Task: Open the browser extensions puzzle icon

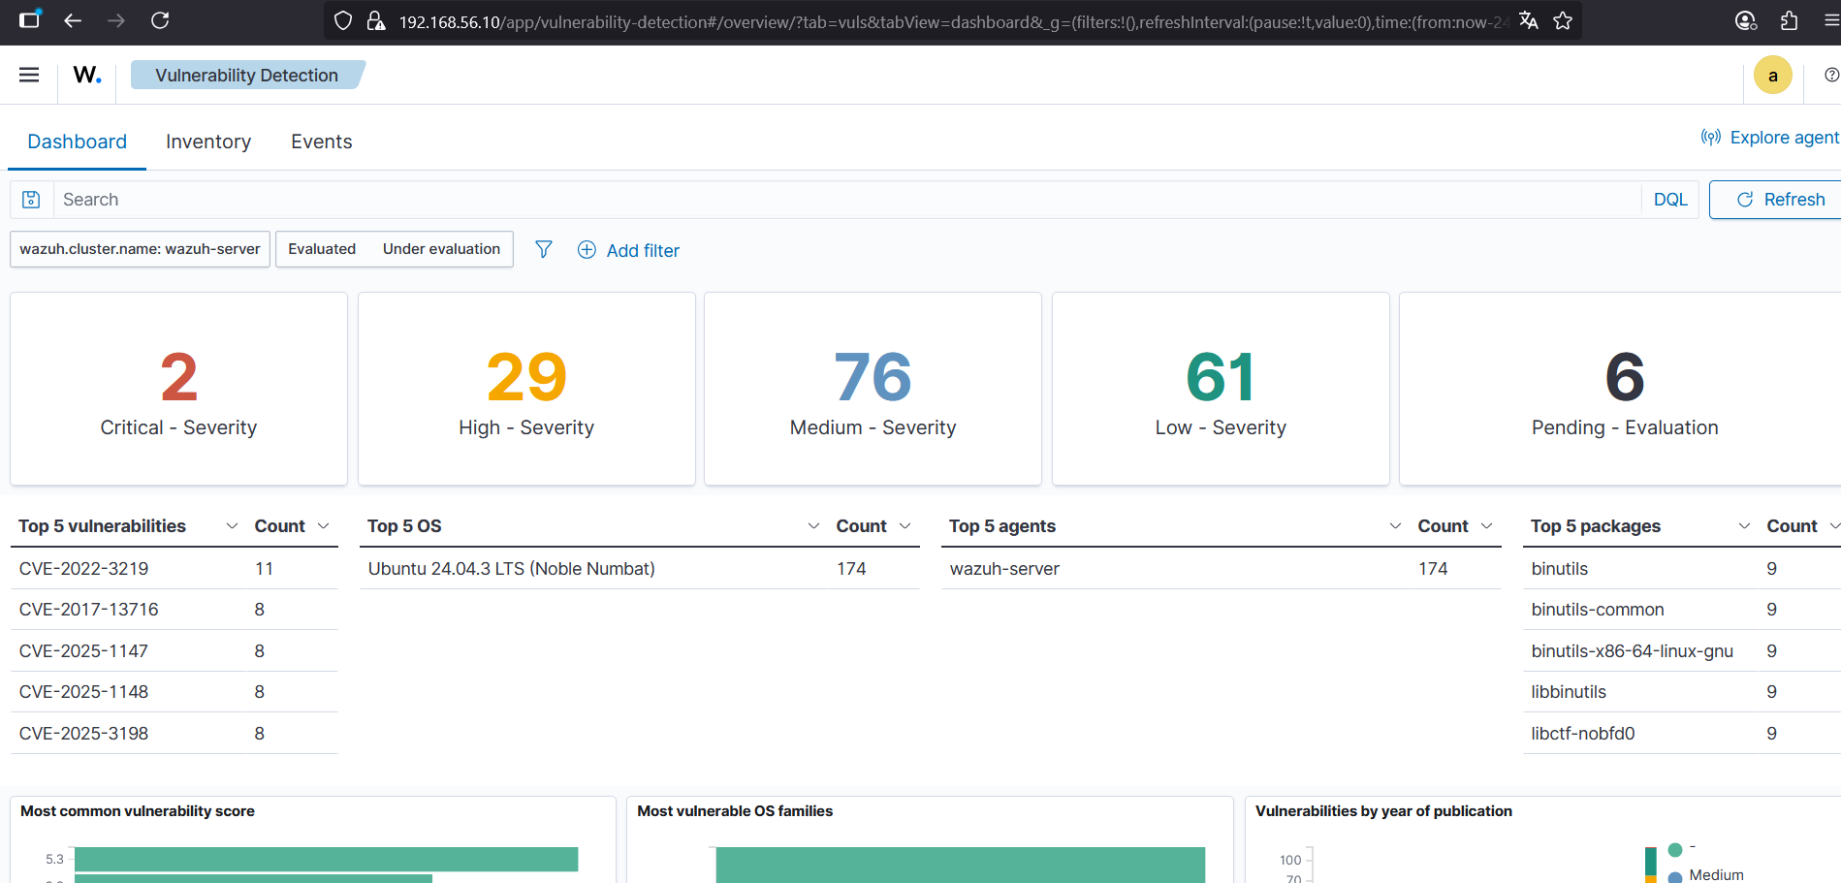Action: (x=1790, y=20)
